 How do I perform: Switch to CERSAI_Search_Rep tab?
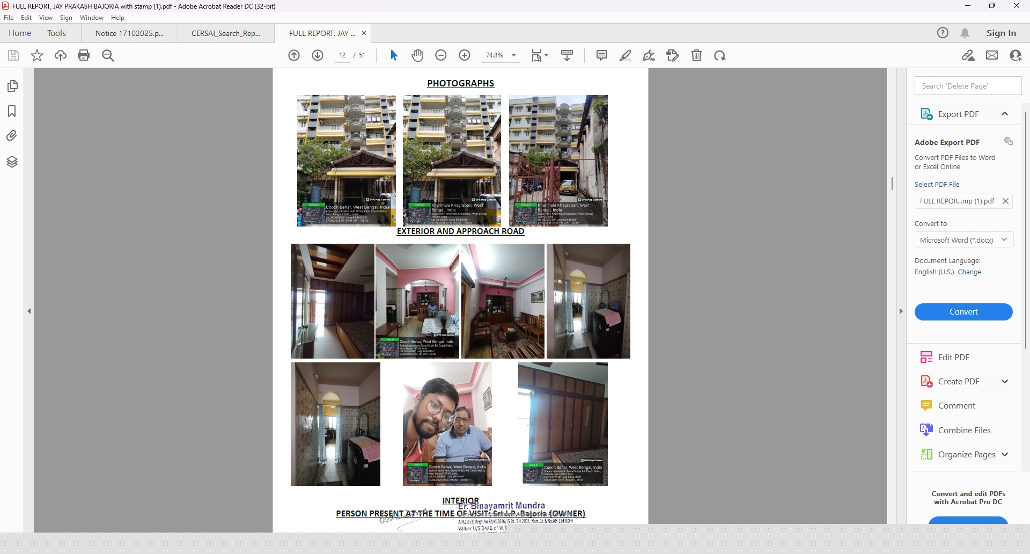(226, 33)
